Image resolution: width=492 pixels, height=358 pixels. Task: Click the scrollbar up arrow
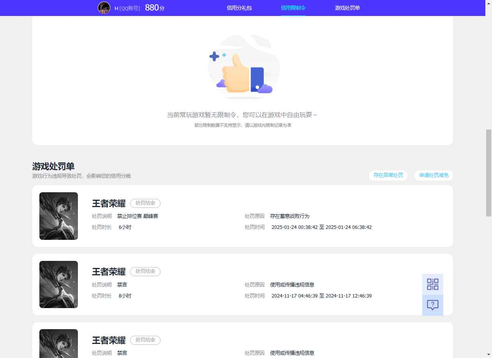tap(488, 3)
